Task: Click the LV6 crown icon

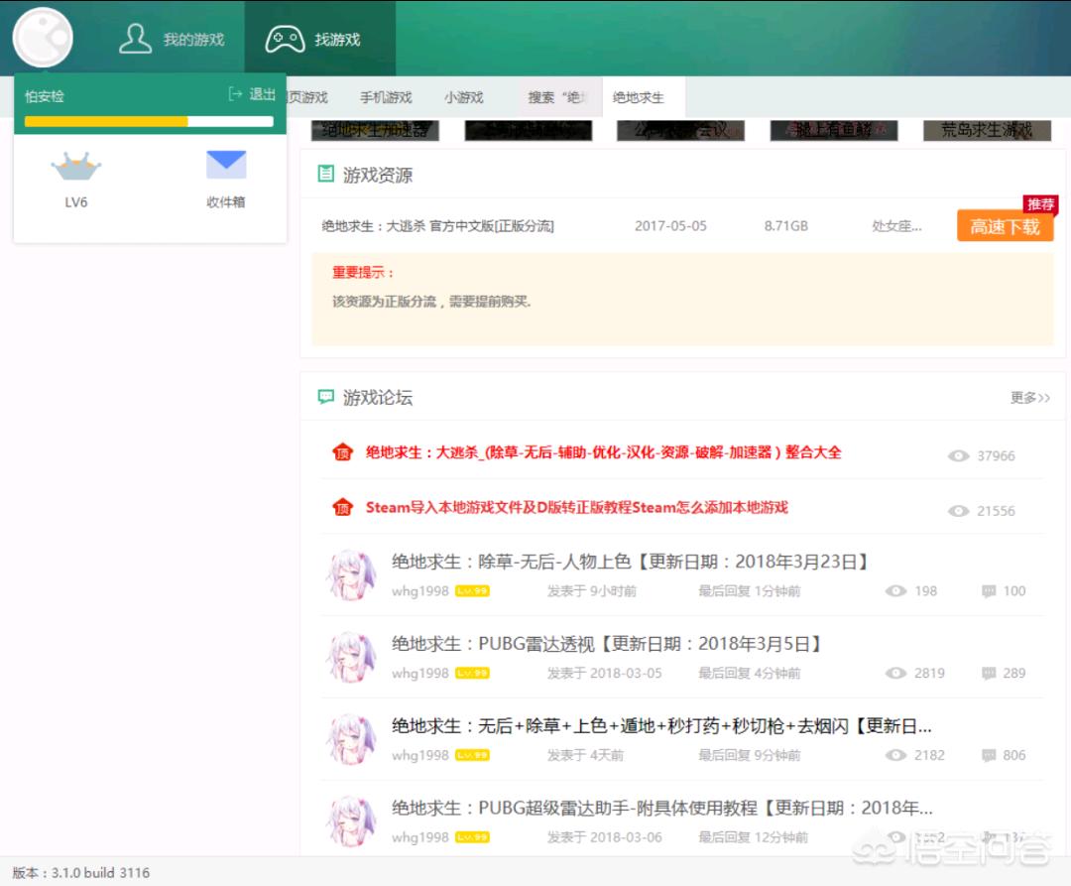Action: pos(75,166)
